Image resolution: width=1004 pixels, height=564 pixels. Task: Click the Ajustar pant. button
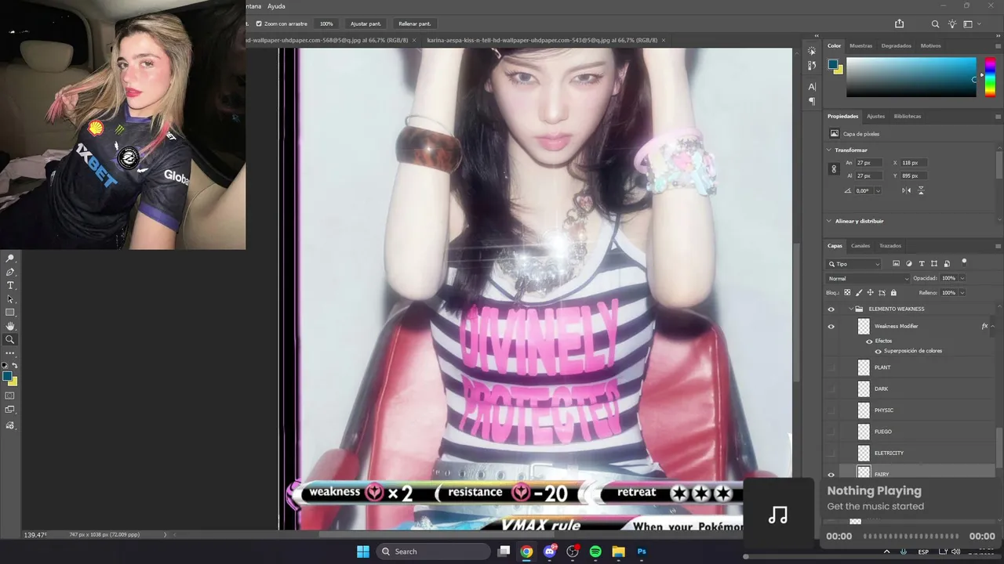click(366, 24)
